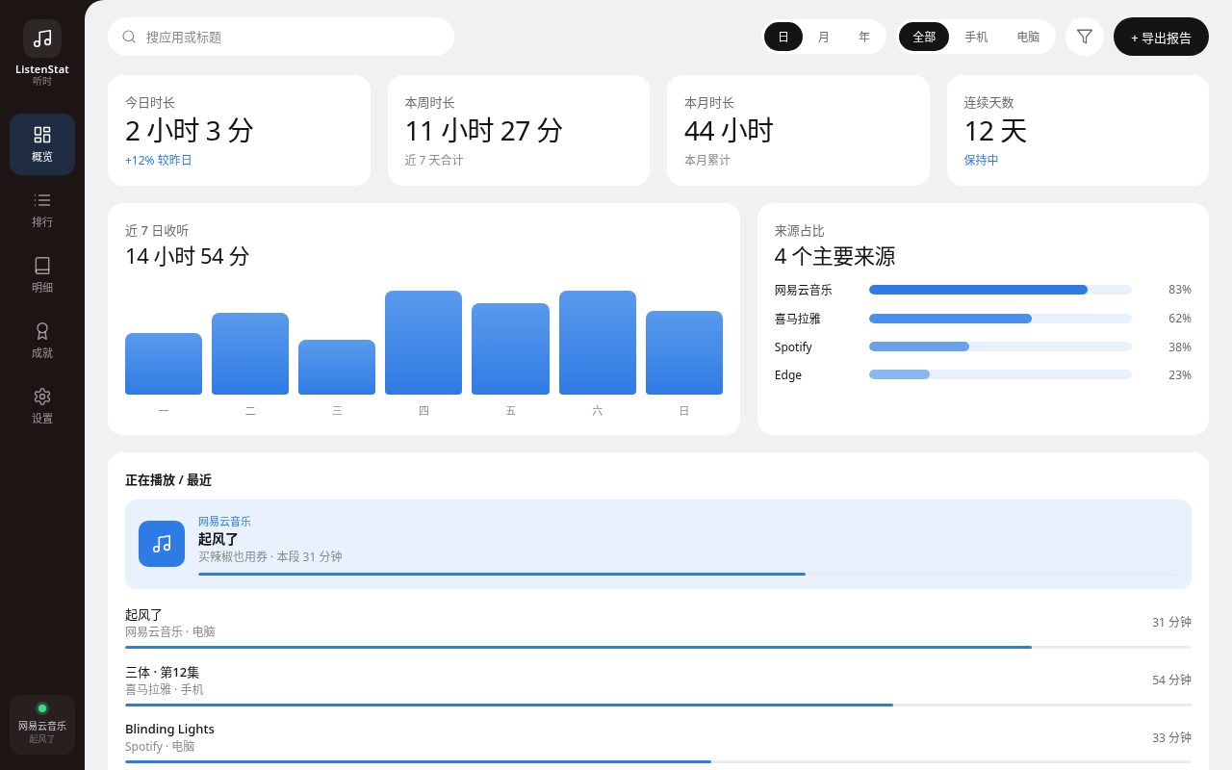The width and height of the screenshot is (1232, 770).
Task: Click the 23% value beside Edge
Action: coord(1180,375)
